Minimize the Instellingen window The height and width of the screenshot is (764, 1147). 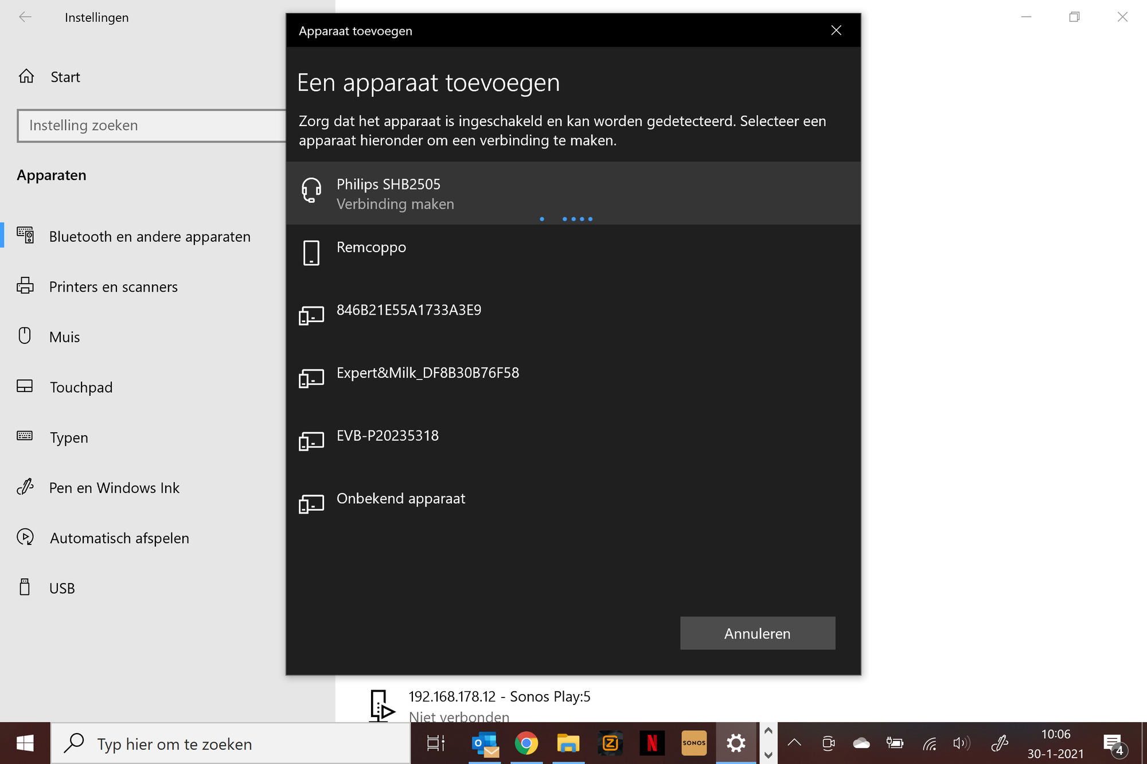click(1027, 17)
